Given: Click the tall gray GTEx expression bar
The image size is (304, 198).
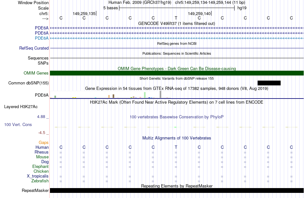Looking at the screenshot, I should [x=161, y=94].
